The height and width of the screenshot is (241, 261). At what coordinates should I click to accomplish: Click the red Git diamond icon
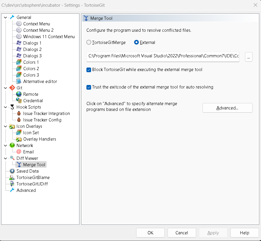coord(12,88)
